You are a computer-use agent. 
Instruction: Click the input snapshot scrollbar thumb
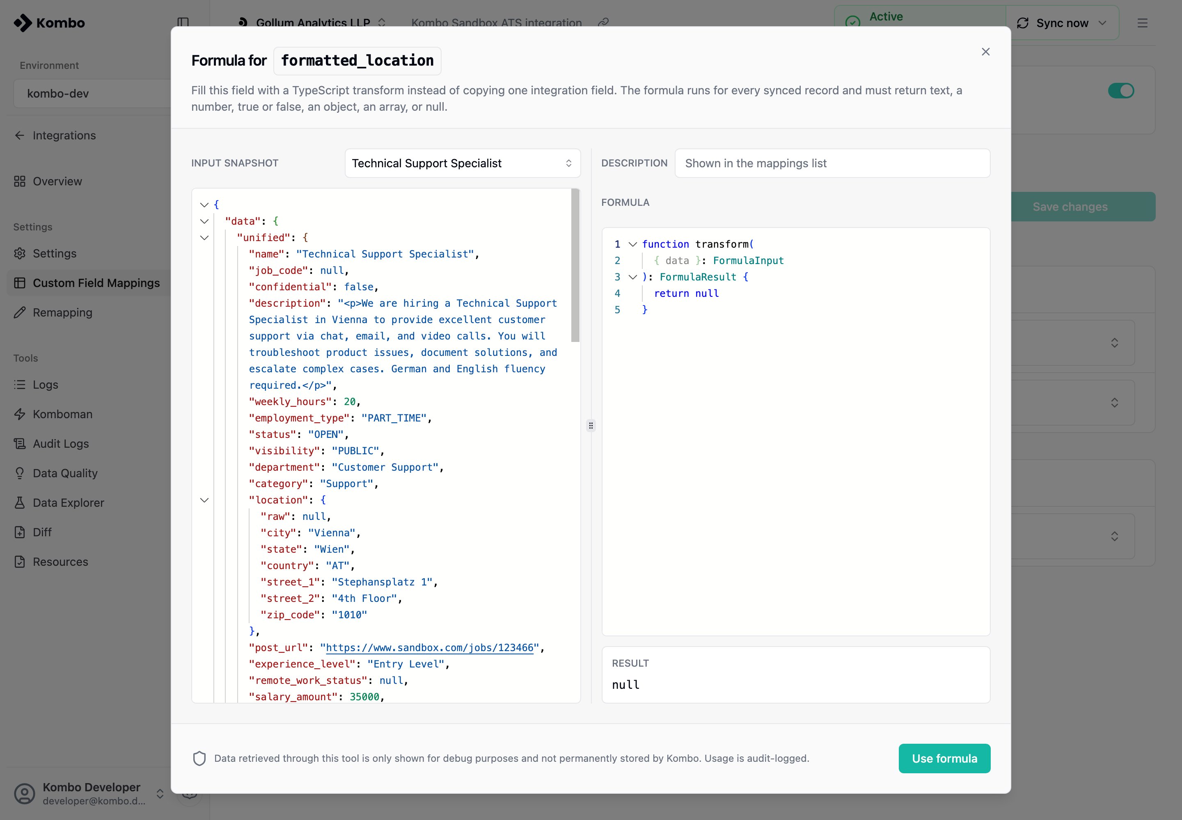(x=575, y=265)
